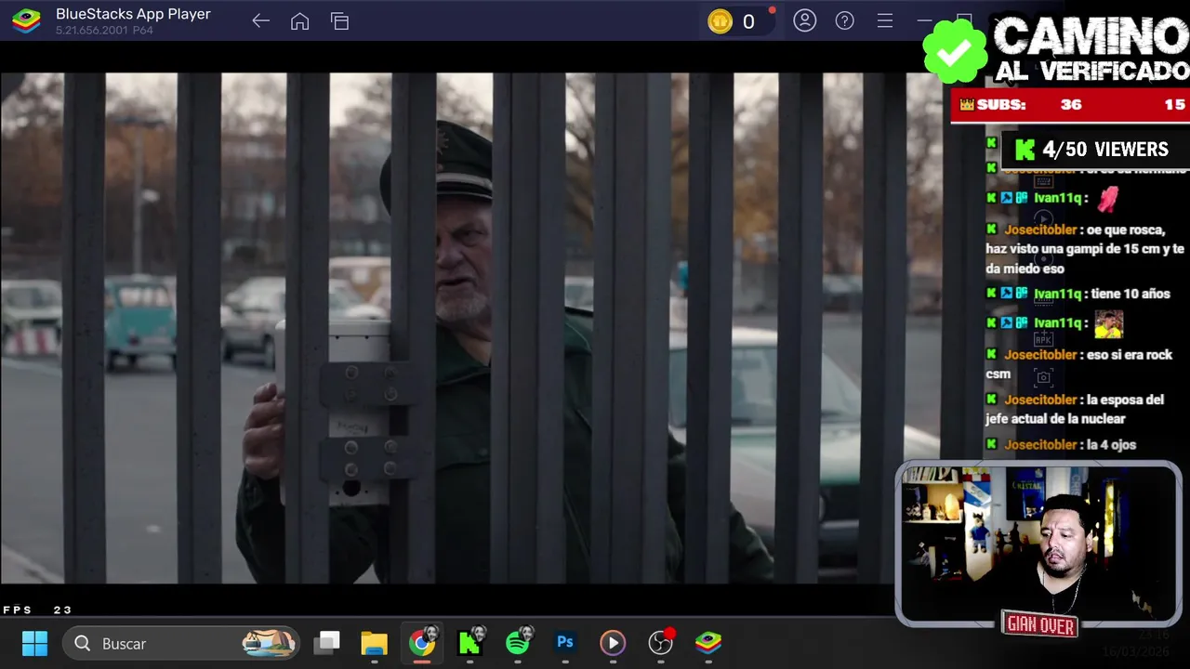Open the media player taskbar icon
1190x669 pixels.
click(612, 643)
